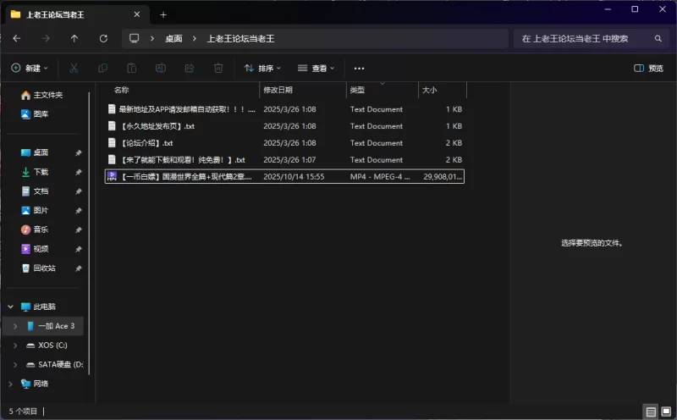This screenshot has height=420, width=677.
Task: Click the Copy icon in toolbar
Action: (x=102, y=68)
